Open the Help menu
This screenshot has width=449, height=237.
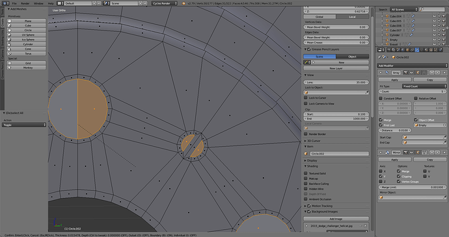(51, 3)
